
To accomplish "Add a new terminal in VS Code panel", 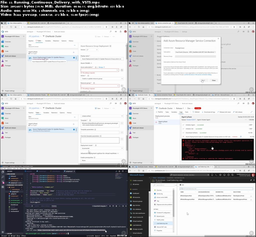I will [110, 206].
